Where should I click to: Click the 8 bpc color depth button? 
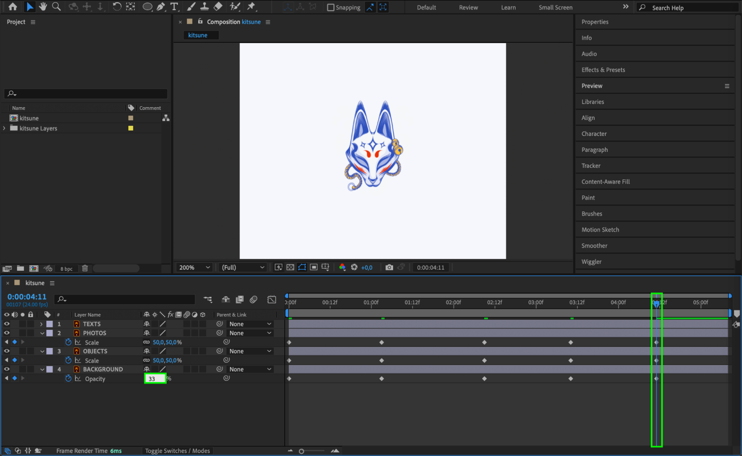tap(66, 268)
